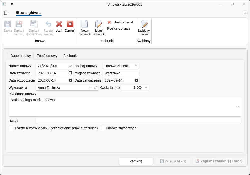Click Przelicz rachunek in the ribbon
The height and width of the screenshot is (175, 250).
118,29
